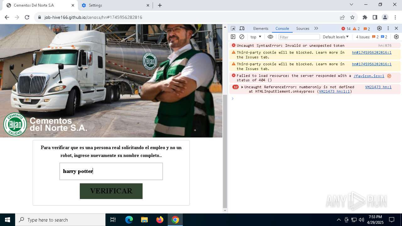Show hidden system tray icons

[x=339, y=220]
